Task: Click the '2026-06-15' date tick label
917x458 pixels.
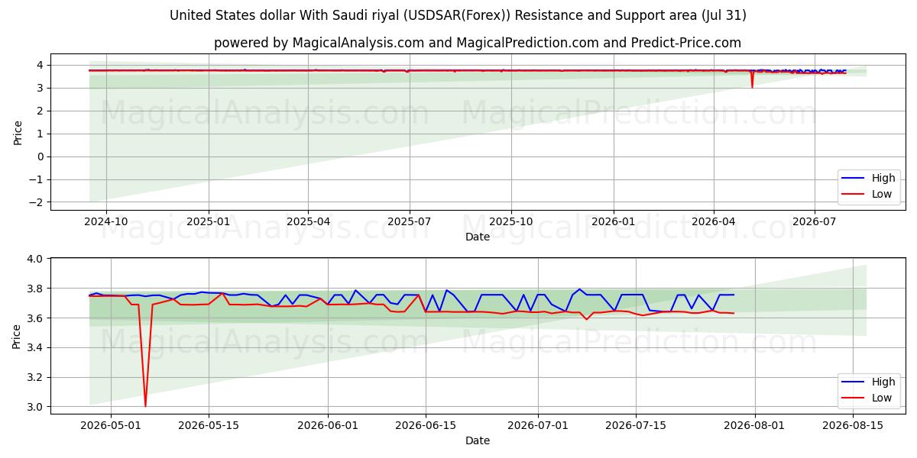Action: tap(426, 426)
